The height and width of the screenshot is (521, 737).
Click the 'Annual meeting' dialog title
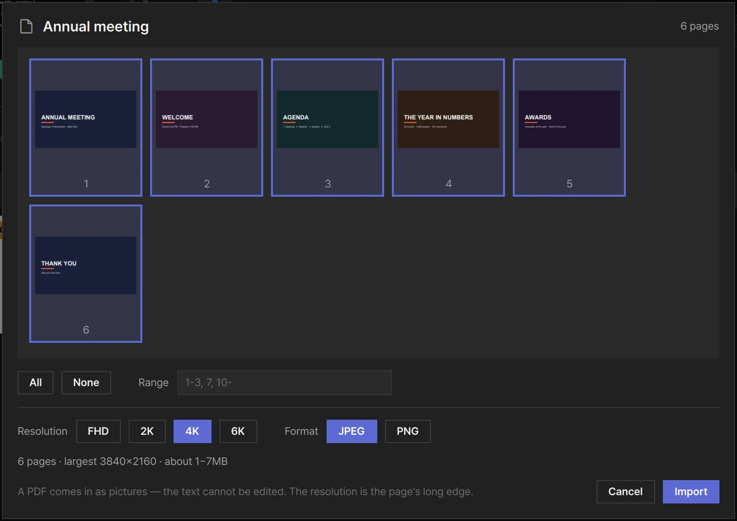pos(96,26)
